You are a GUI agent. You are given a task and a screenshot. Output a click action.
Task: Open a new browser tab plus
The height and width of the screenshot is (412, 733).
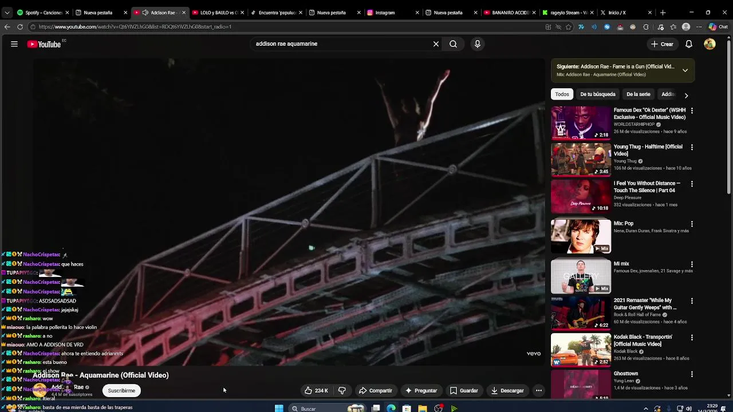tap(663, 13)
